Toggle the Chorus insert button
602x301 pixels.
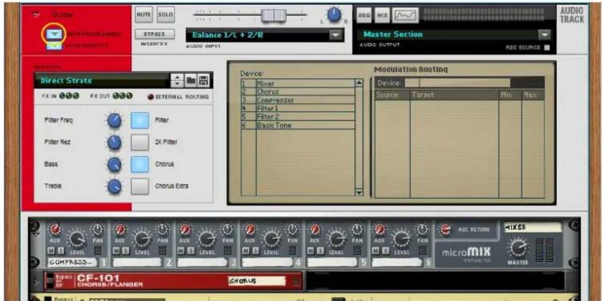(x=140, y=164)
